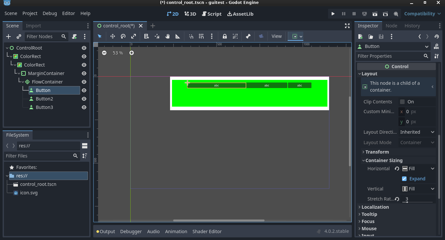445x240 pixels.
Task: Click the Lock selected node icon
Action: [224, 36]
